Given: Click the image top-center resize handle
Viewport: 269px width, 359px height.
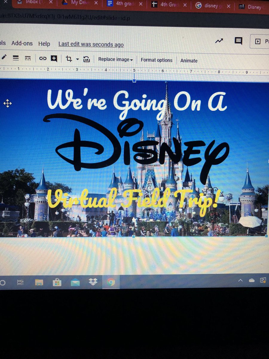Looking at the screenshot, I should click(x=134, y=80).
